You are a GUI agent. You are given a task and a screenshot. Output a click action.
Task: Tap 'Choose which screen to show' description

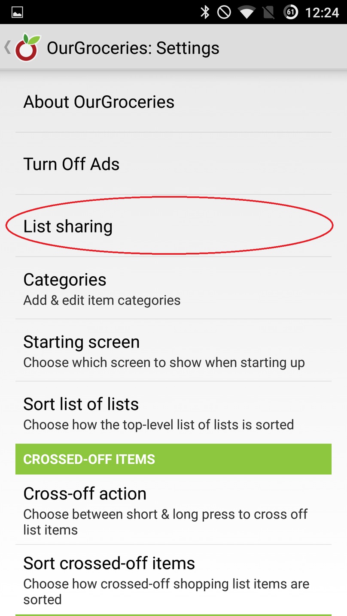164,362
